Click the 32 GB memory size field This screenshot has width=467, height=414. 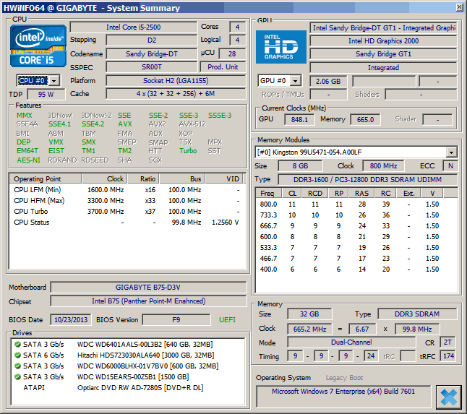309,314
